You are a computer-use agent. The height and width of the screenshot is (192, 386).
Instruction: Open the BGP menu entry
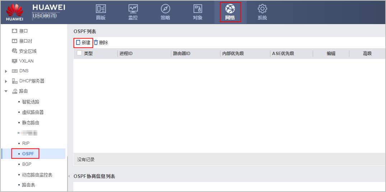tap(27, 164)
